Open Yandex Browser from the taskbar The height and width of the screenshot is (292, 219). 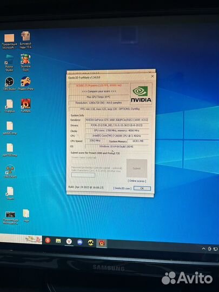pyautogui.click(x=69, y=242)
